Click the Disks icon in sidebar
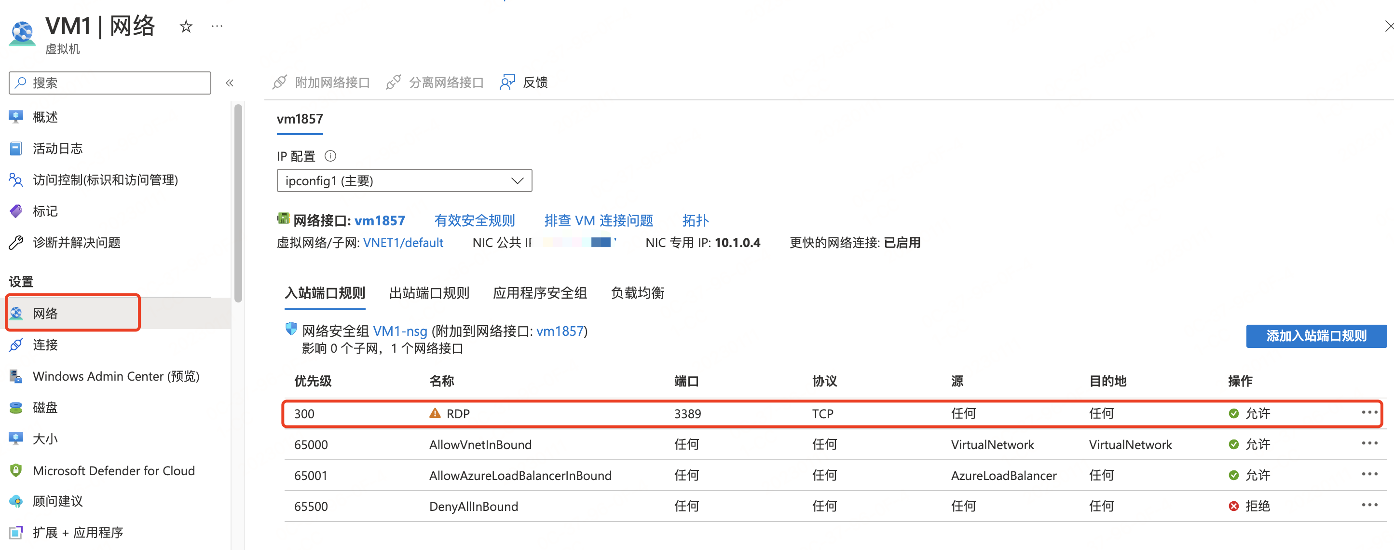The height and width of the screenshot is (550, 1394). (16, 408)
